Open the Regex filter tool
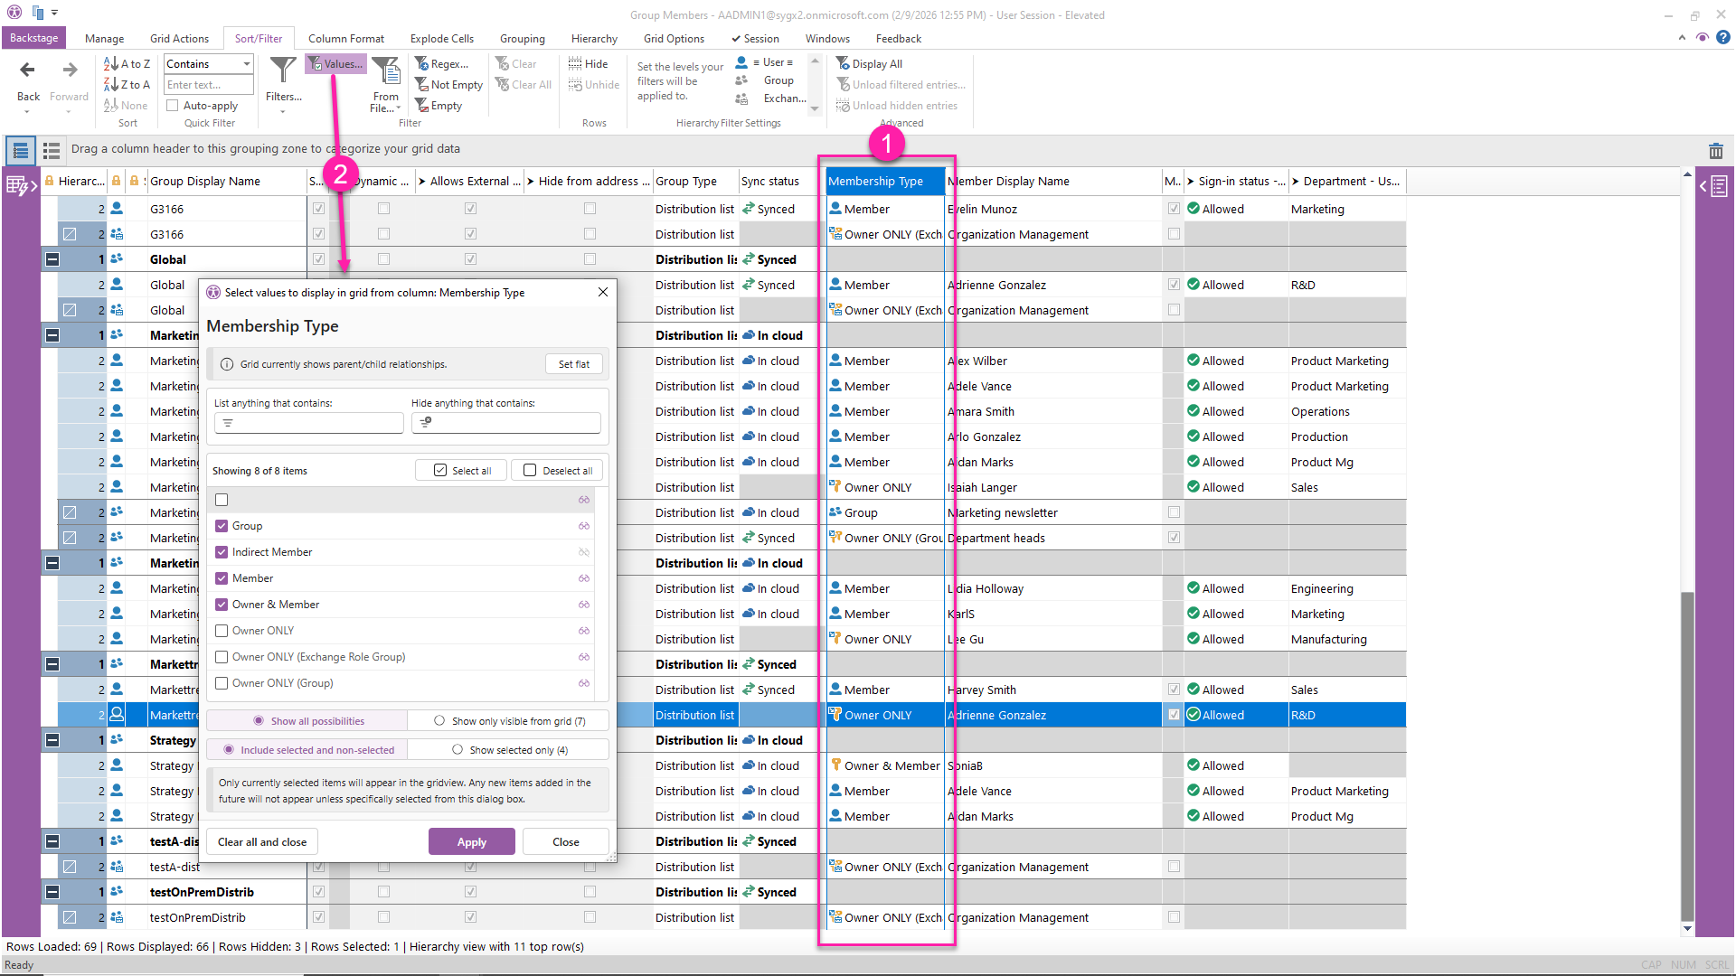 click(x=441, y=64)
